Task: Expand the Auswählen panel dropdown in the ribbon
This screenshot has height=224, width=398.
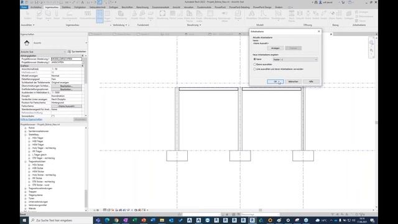Action: (27, 25)
